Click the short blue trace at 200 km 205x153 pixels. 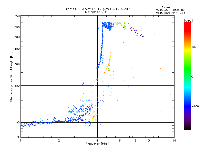[83, 83]
